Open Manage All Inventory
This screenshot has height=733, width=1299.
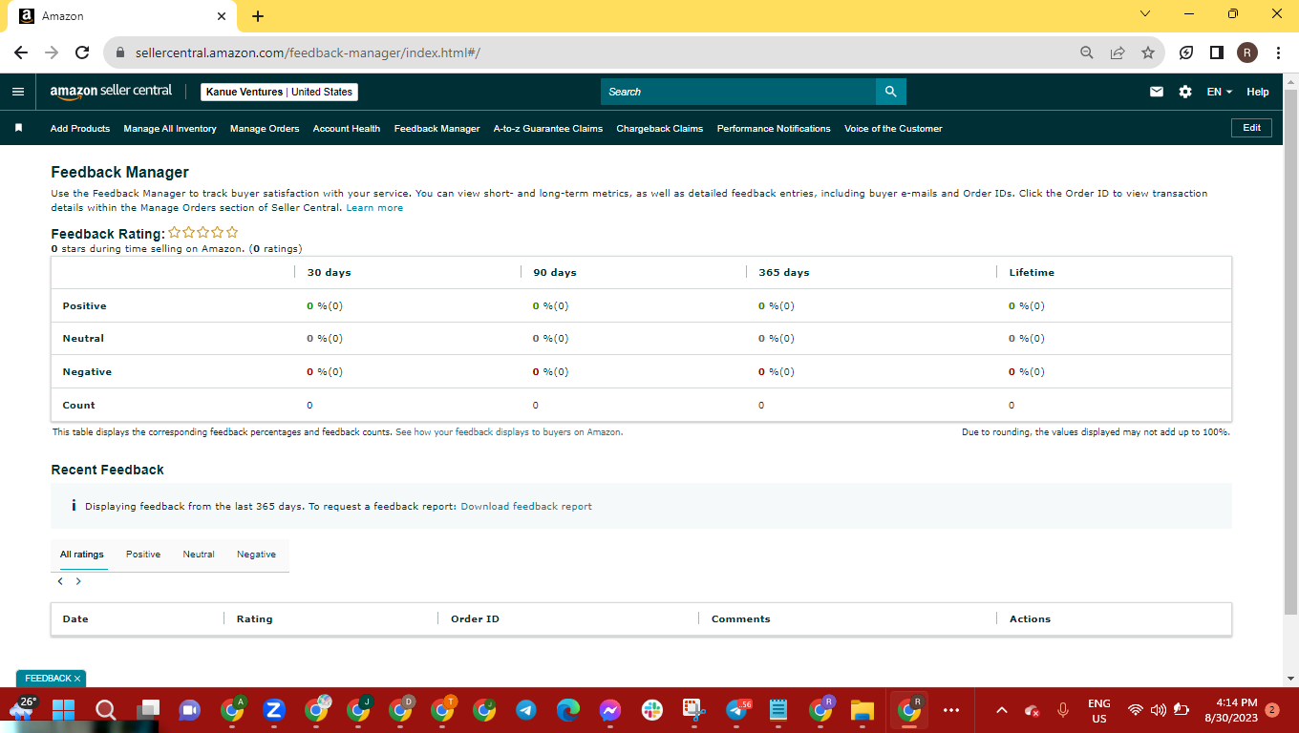[x=170, y=129]
